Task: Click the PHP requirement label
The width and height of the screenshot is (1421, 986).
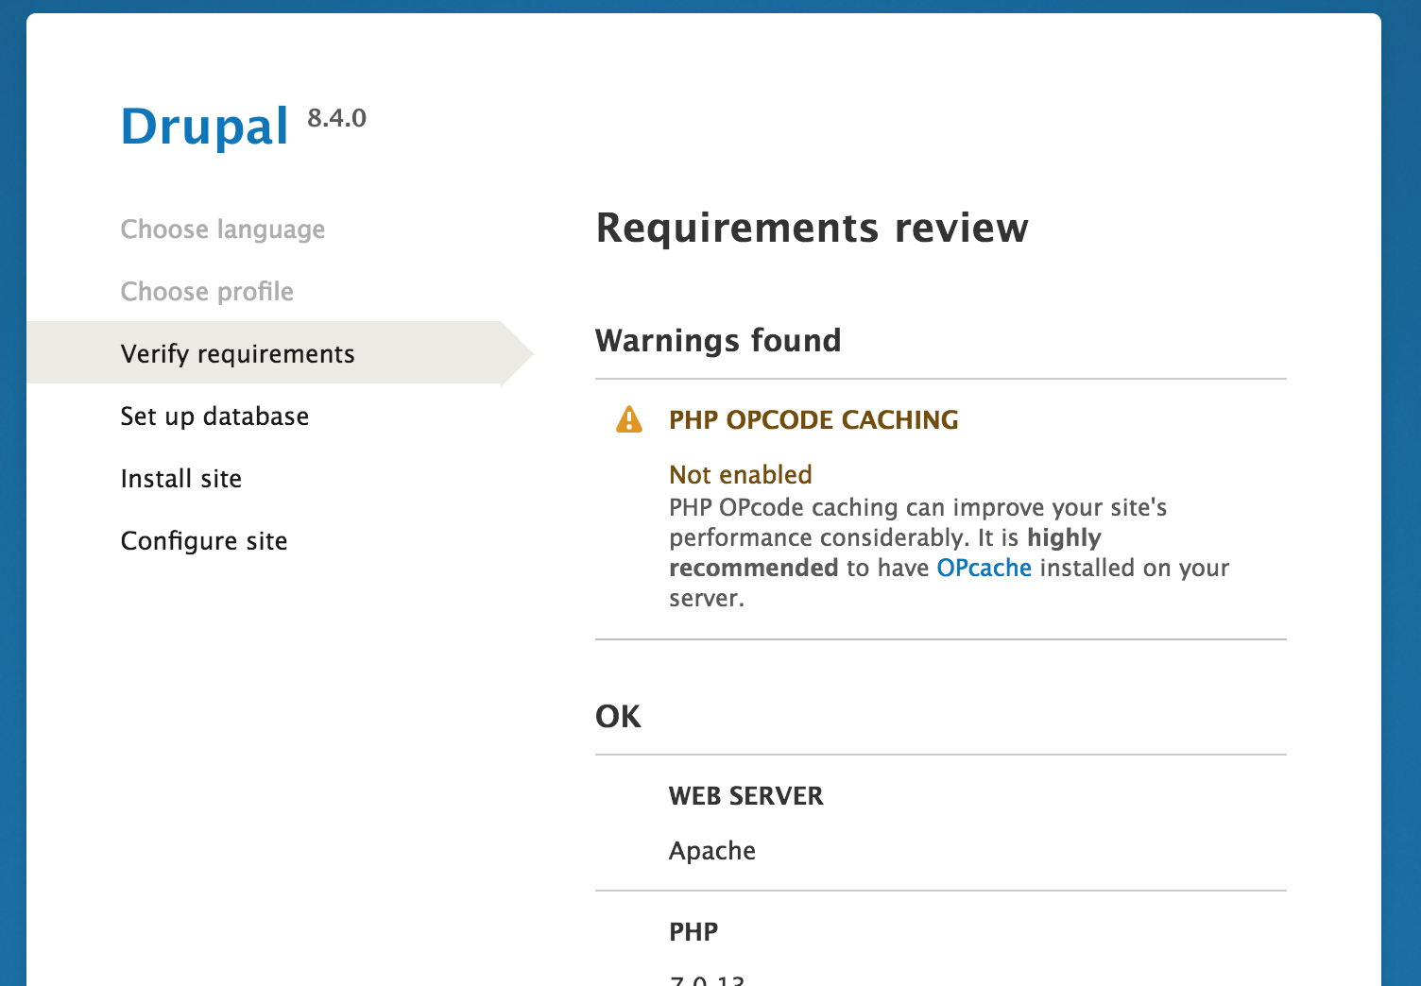Action: (693, 932)
